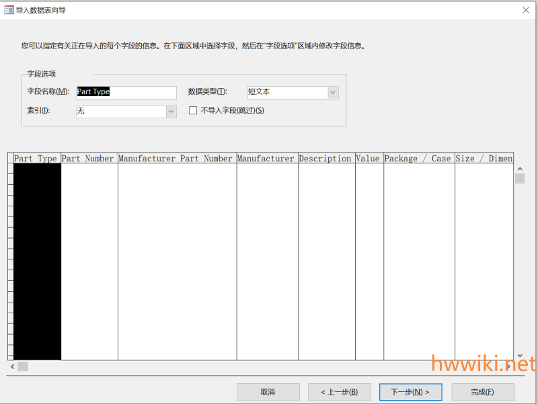Viewport: 538px width, 404px height.
Task: Click the import wizard title bar icon
Action: [9, 10]
